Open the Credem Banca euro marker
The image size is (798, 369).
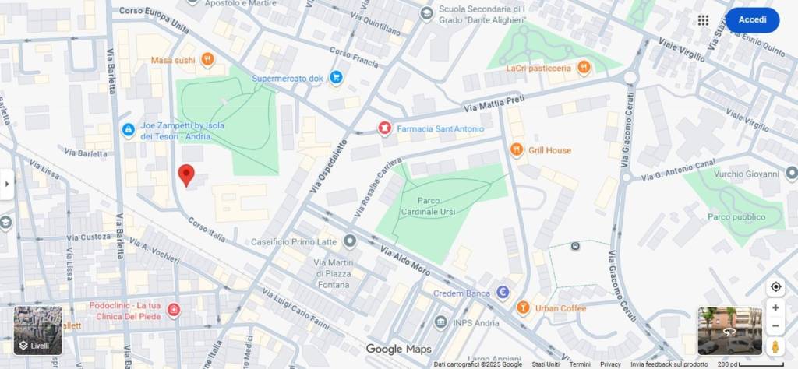click(x=503, y=293)
